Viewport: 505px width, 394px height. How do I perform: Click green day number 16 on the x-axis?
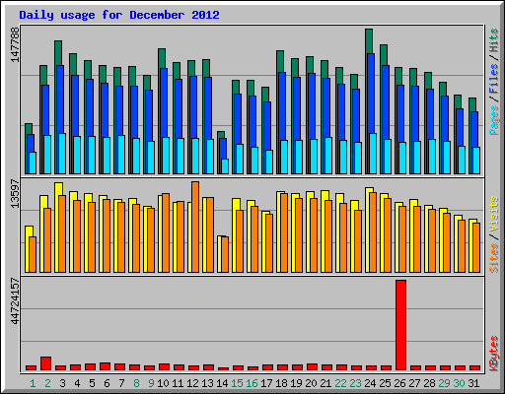252,383
